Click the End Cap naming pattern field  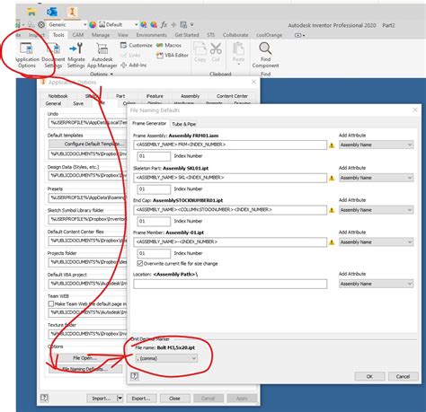[230, 210]
